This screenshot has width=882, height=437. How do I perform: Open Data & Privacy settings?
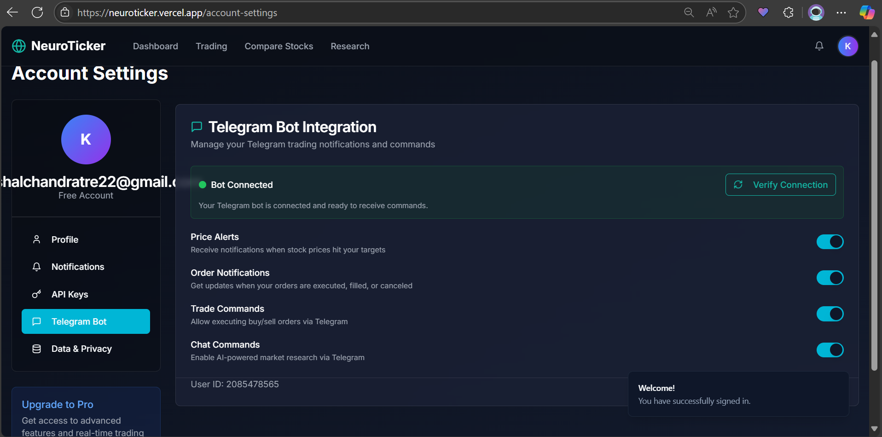tap(86, 349)
